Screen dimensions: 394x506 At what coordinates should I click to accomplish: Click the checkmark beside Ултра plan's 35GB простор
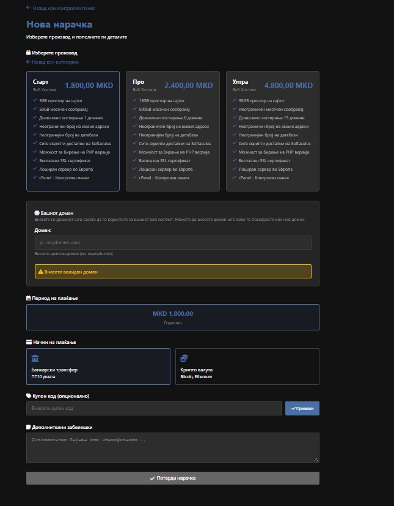click(x=235, y=100)
